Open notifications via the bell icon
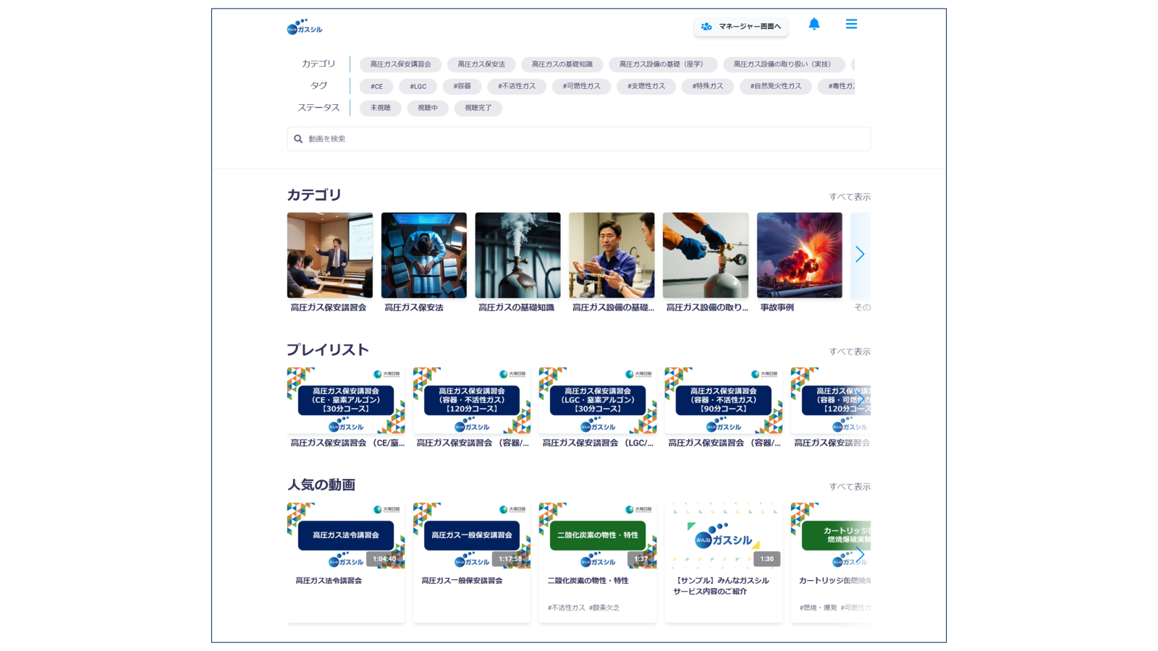The image size is (1158, 651). point(813,24)
